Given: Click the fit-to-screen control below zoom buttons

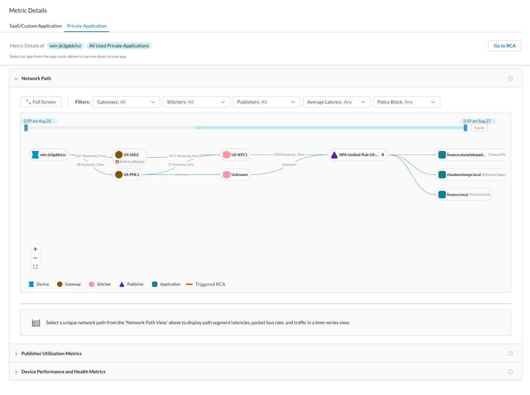Looking at the screenshot, I should click(35, 266).
